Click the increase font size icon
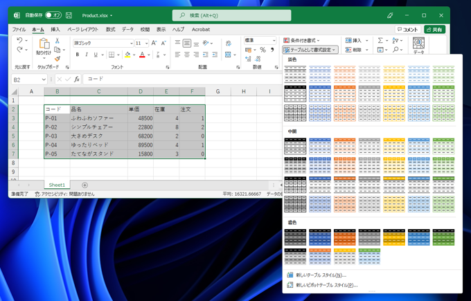The height and width of the screenshot is (301, 471). (154, 43)
